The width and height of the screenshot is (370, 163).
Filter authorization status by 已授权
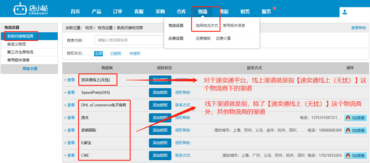[116, 53]
